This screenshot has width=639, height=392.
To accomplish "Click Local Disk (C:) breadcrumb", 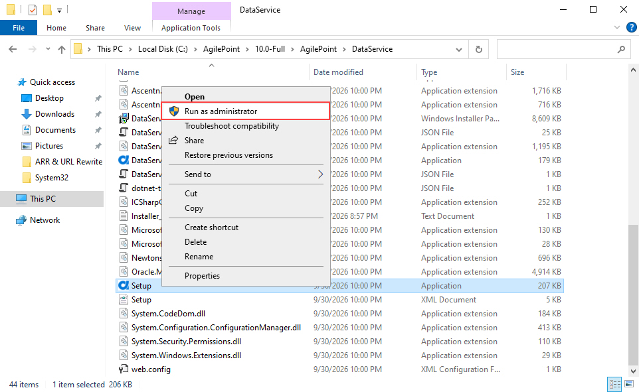I will pyautogui.click(x=163, y=49).
